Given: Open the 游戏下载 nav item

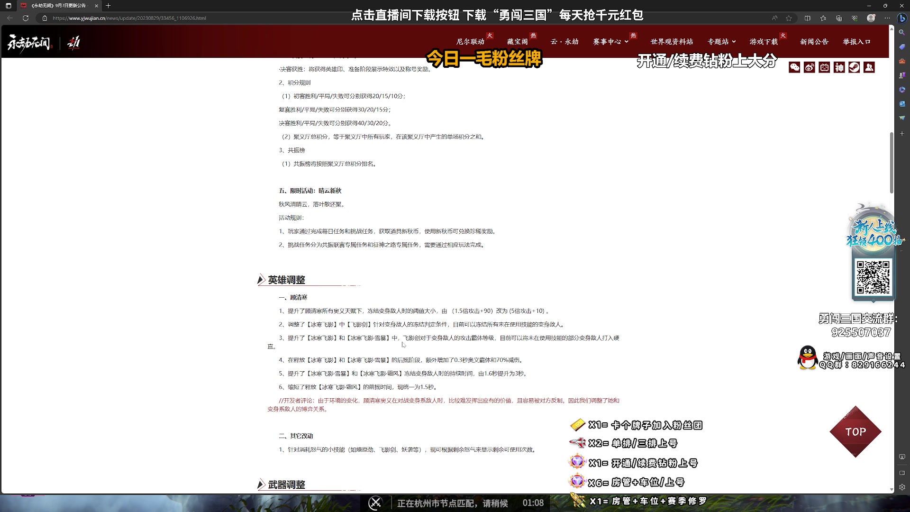Looking at the screenshot, I should tap(764, 42).
